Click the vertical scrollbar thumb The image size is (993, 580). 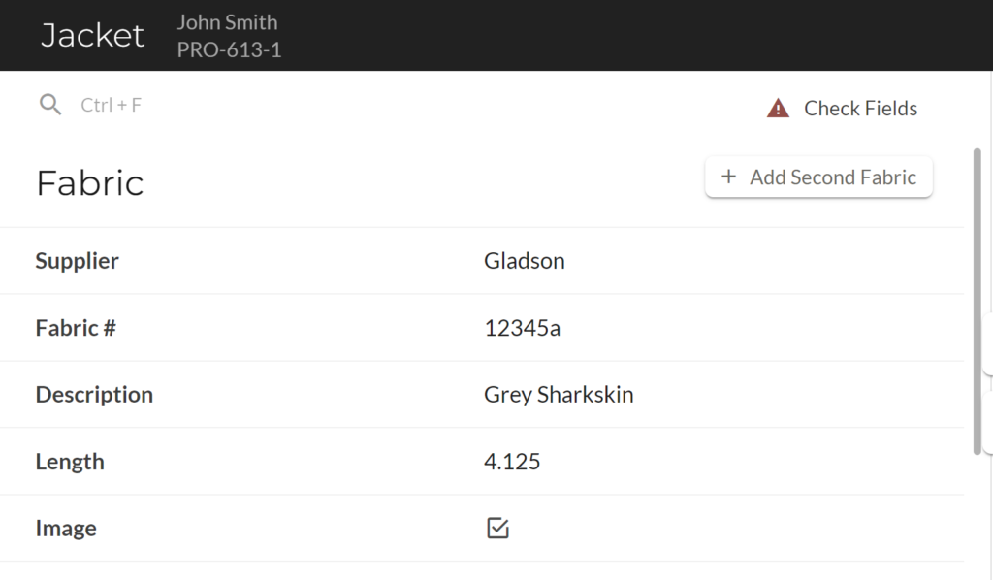click(977, 301)
